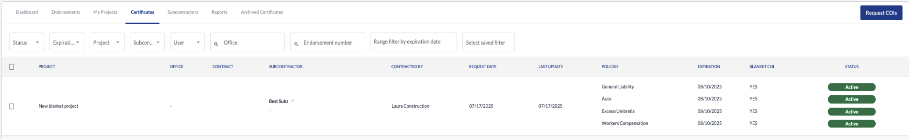Expand the User filter dropdown
The image size is (909, 140).
click(x=187, y=42)
